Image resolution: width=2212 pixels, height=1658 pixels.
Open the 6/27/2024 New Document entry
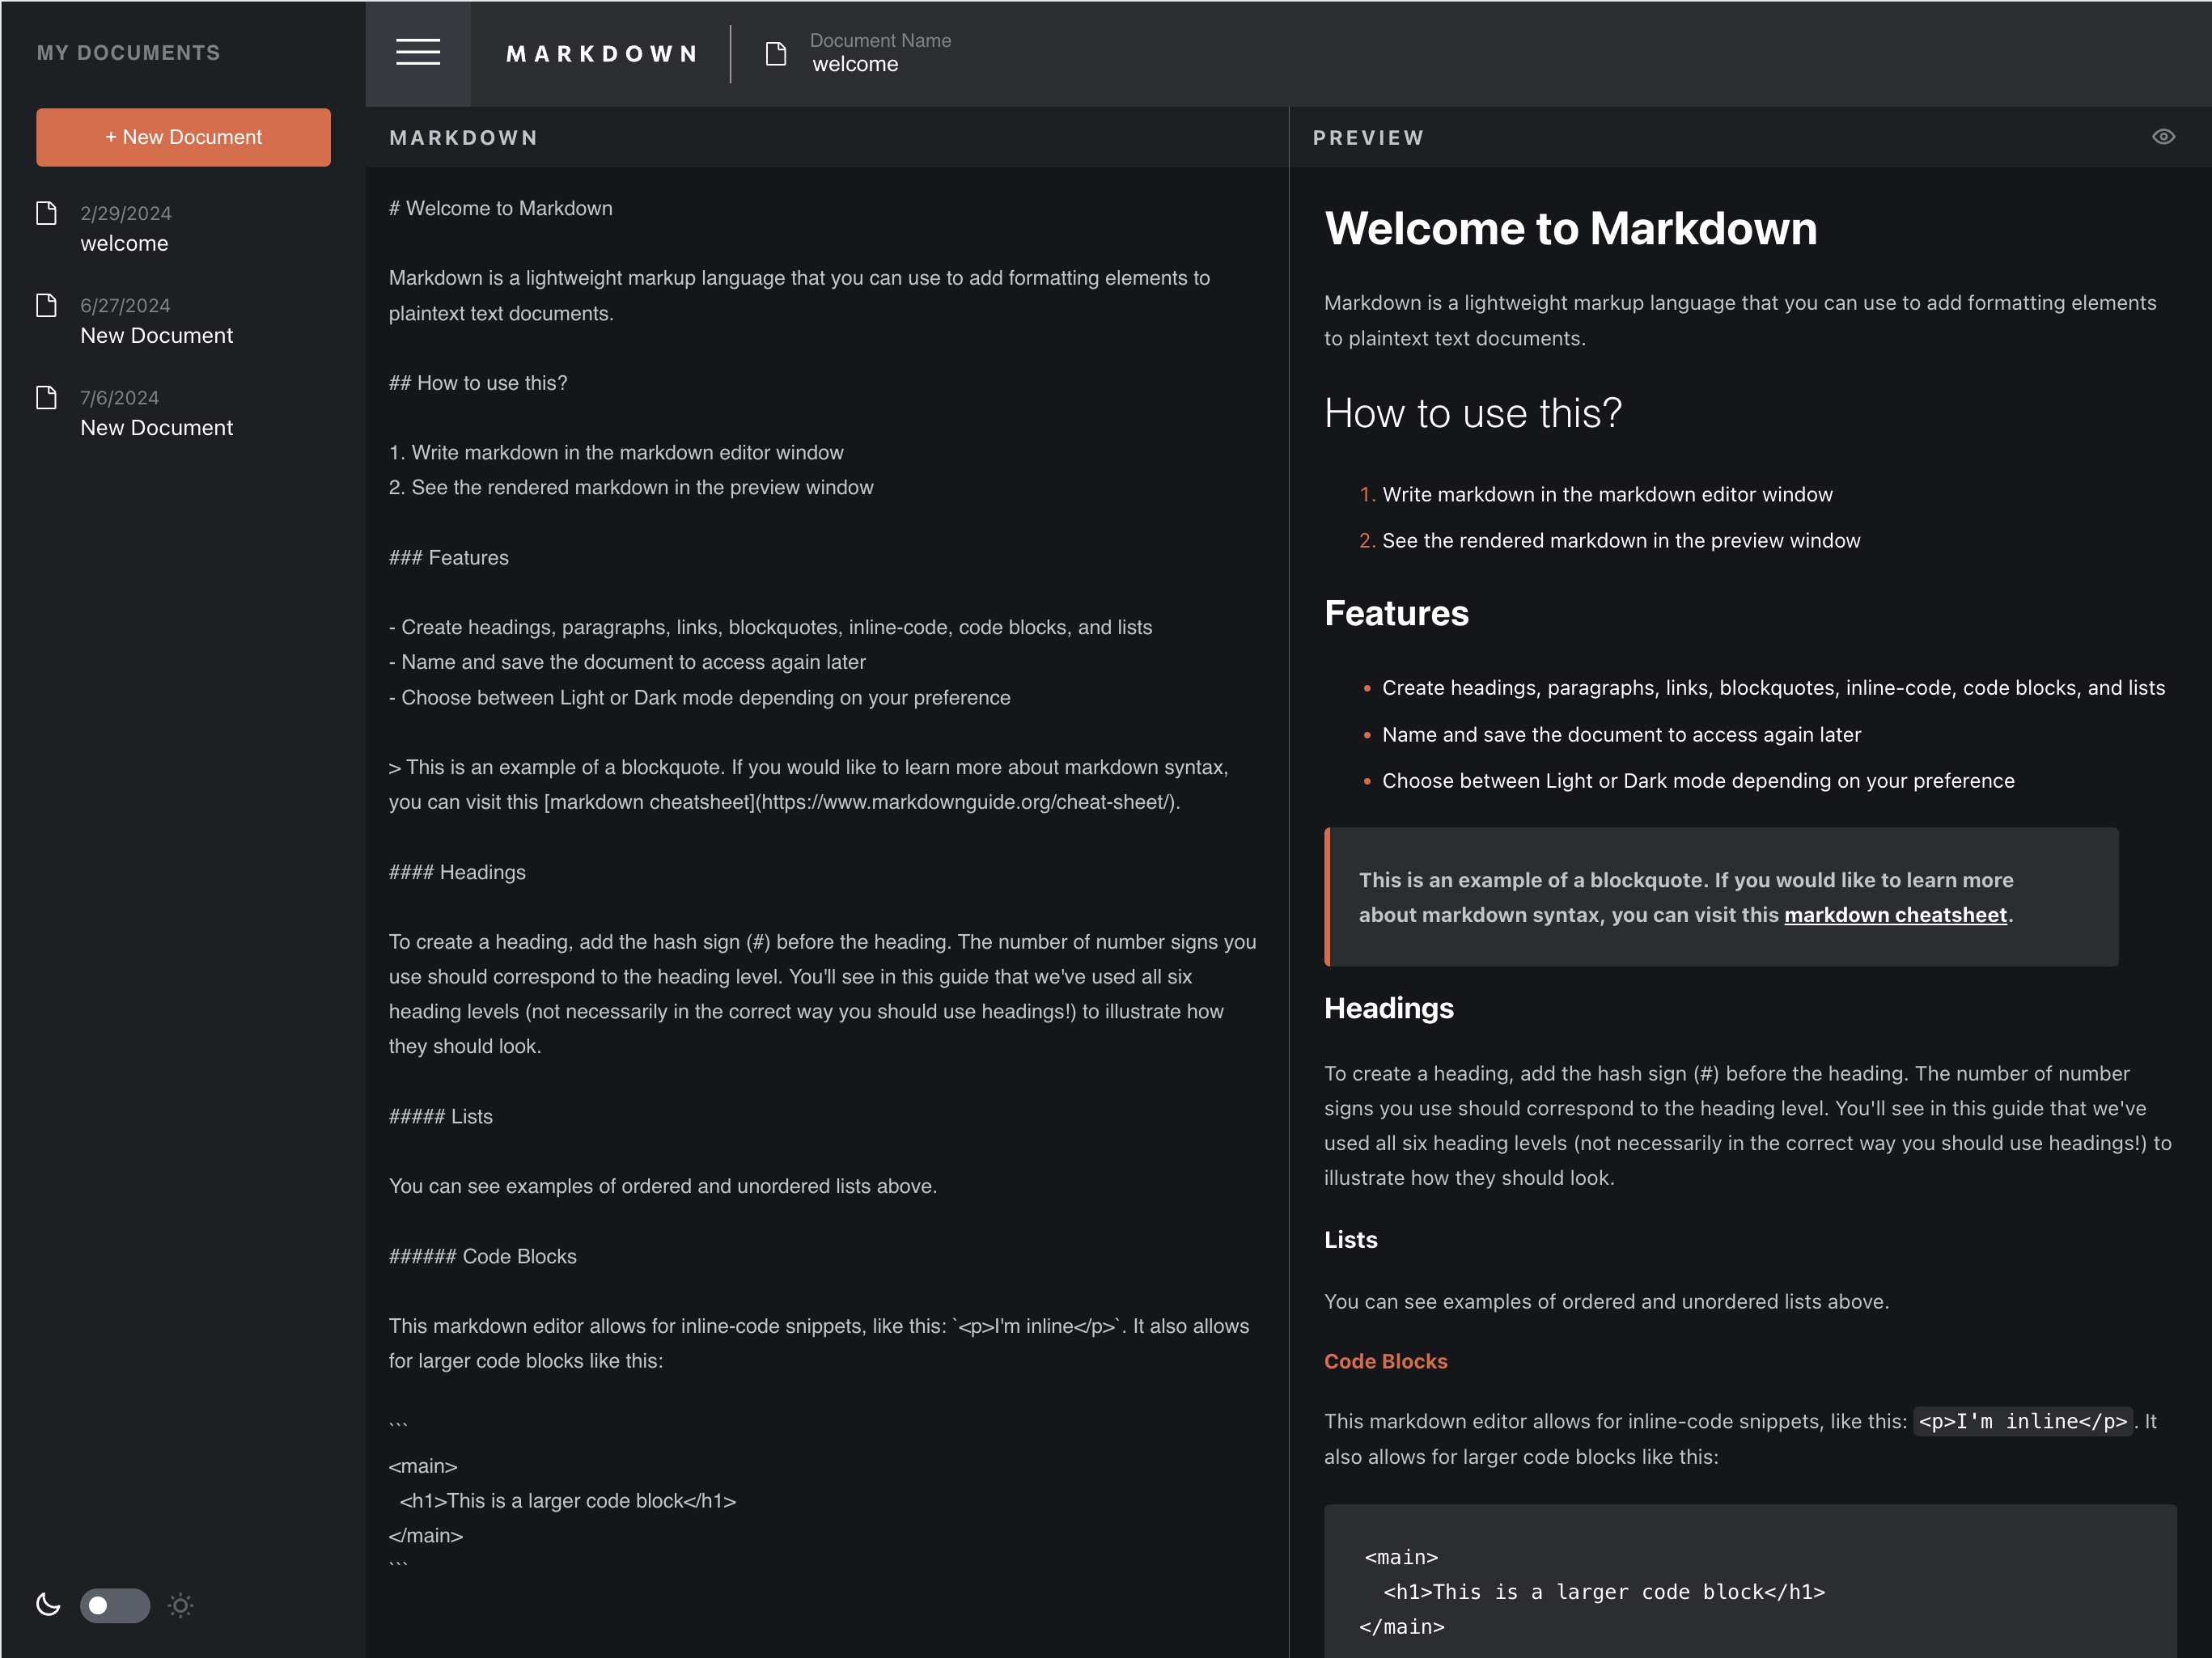click(156, 321)
